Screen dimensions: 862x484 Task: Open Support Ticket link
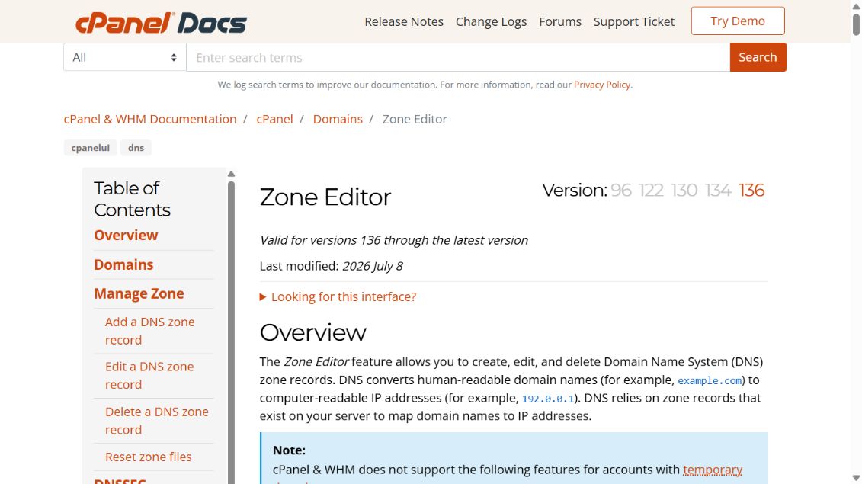pos(634,21)
